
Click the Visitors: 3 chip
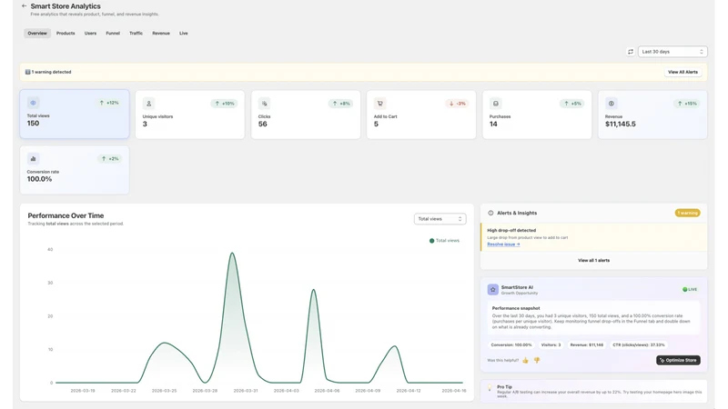coord(551,345)
